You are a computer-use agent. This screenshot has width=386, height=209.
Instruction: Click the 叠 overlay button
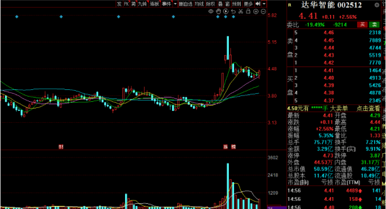tap(220, 4)
